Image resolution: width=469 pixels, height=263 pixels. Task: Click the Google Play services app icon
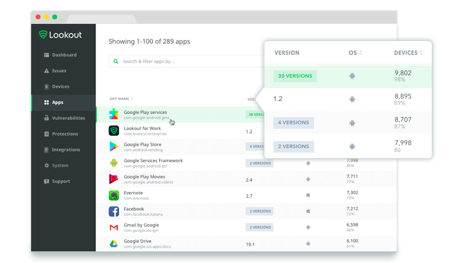click(113, 114)
